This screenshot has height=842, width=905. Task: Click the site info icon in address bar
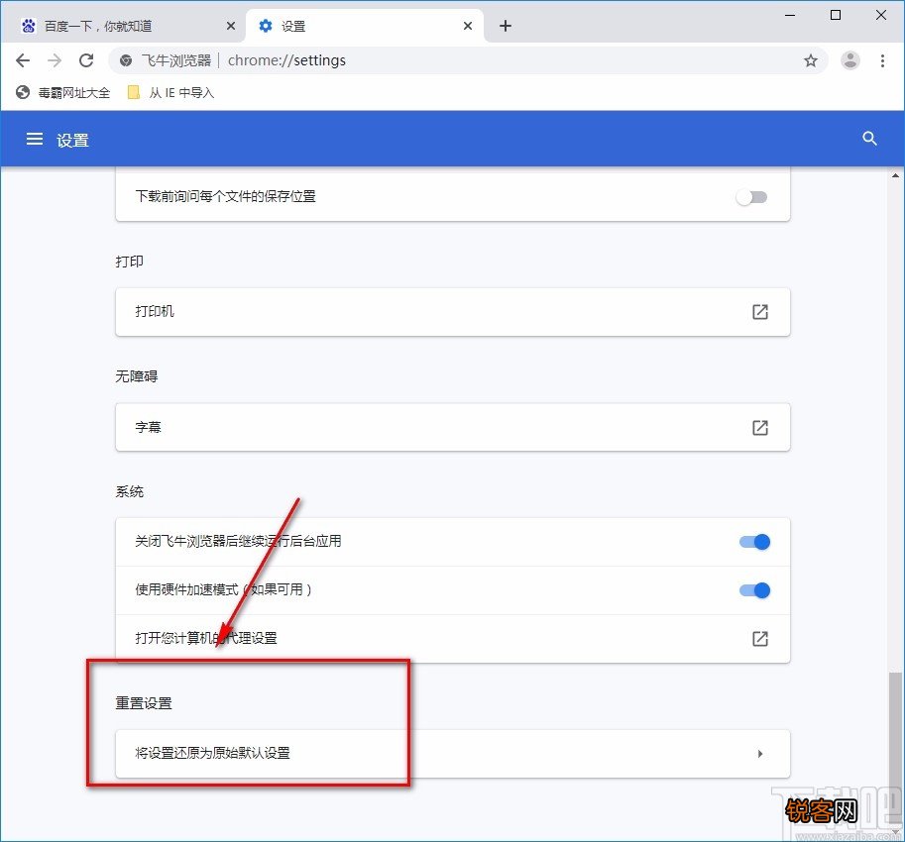pos(125,60)
